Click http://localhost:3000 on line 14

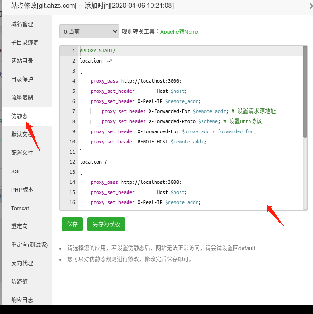[150, 182]
